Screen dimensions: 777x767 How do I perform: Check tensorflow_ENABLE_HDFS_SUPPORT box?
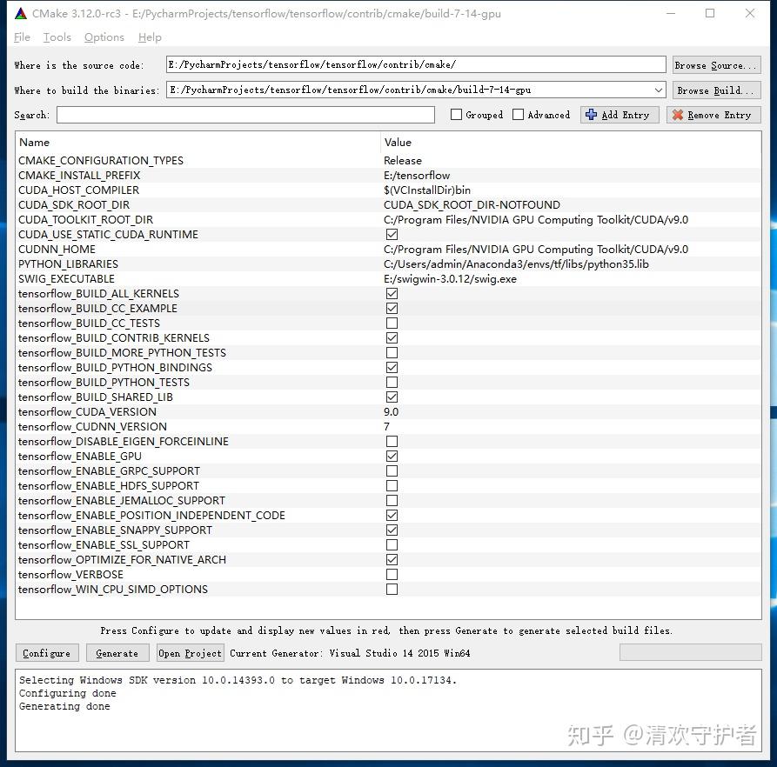pyautogui.click(x=392, y=486)
